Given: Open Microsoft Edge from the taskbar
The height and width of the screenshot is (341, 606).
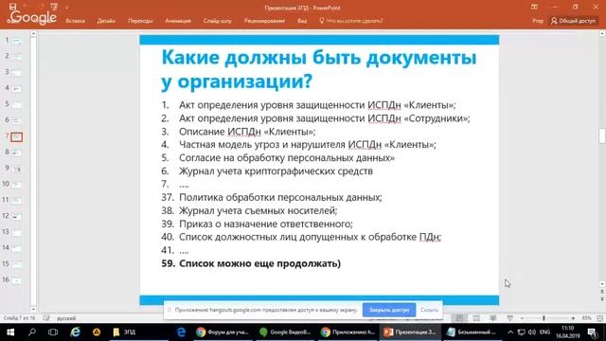Looking at the screenshot, I should (x=181, y=332).
